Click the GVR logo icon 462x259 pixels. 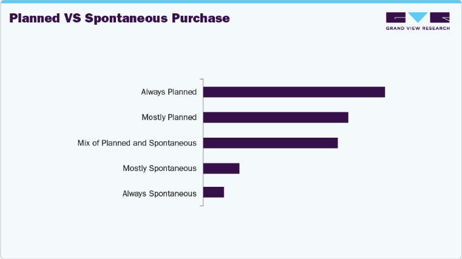click(418, 18)
